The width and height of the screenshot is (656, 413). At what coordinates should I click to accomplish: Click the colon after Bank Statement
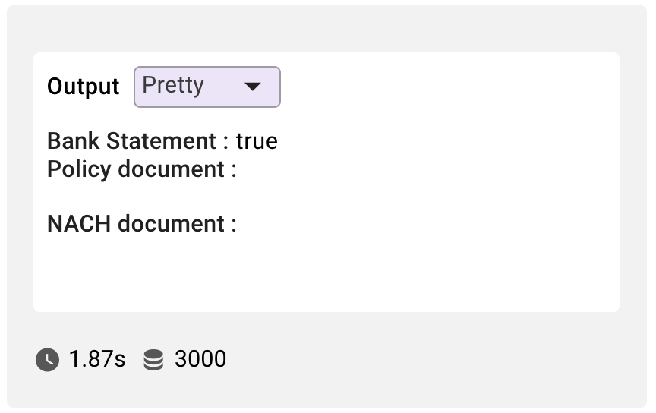click(226, 142)
